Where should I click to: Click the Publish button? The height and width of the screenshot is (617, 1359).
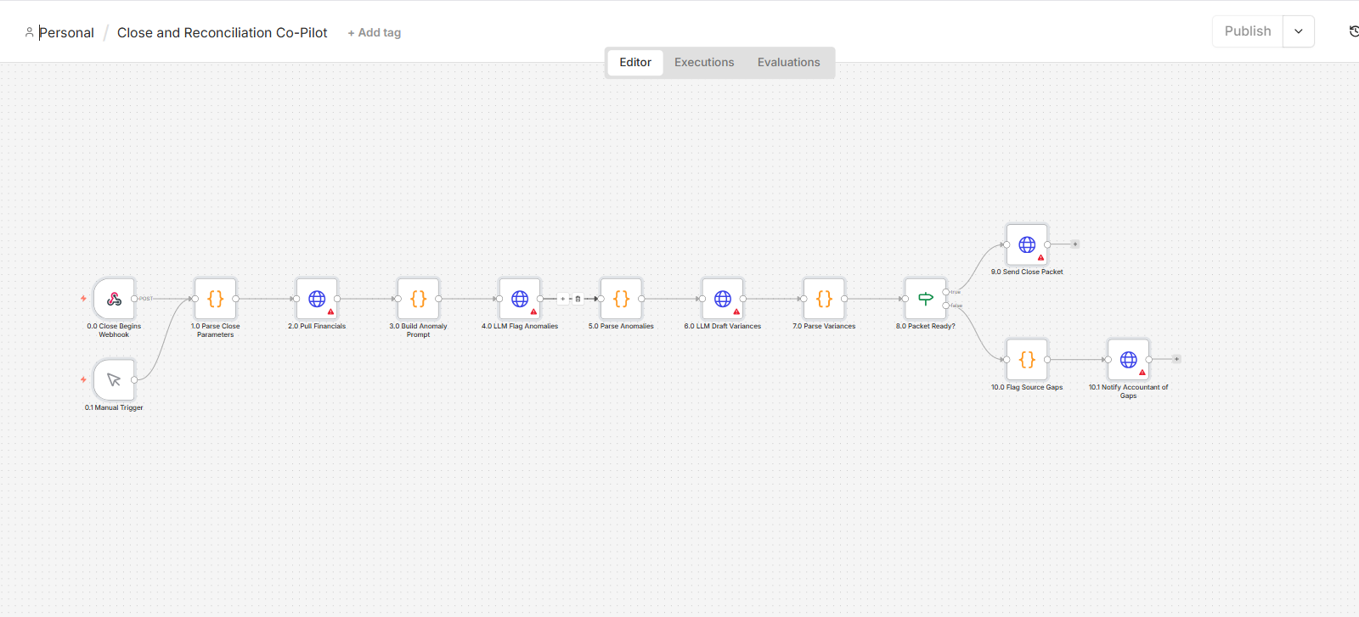pyautogui.click(x=1248, y=31)
